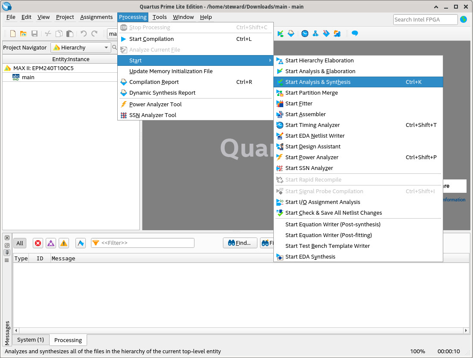Click the hierarchy network toolbar icon
The height and width of the screenshot is (358, 473).
tap(316, 34)
